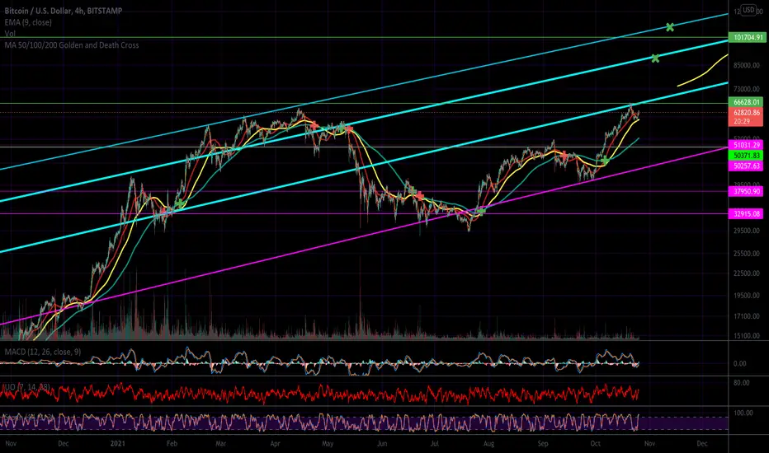This screenshot has width=769, height=453.
Task: Click the red death cross marker in late April
Action: pos(314,127)
